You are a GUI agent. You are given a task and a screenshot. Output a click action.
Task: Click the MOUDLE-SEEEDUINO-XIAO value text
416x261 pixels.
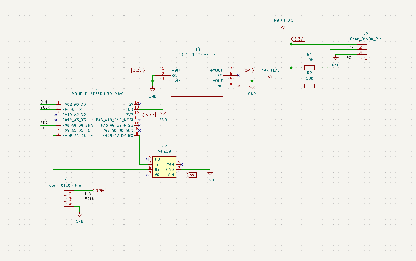[x=98, y=94]
